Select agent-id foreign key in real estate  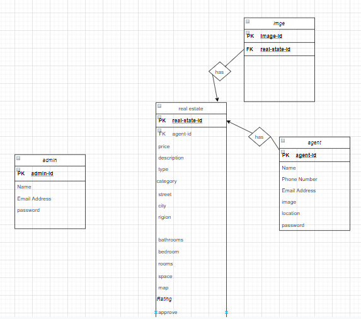(181, 134)
